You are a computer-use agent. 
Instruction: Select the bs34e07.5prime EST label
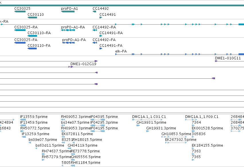pos(75,123)
